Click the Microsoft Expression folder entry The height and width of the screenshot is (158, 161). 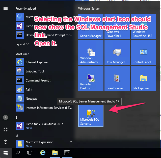pyautogui.click(x=44, y=144)
